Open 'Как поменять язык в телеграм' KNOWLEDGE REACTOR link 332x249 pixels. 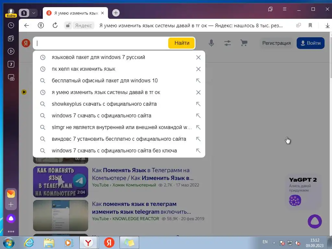click(x=141, y=208)
